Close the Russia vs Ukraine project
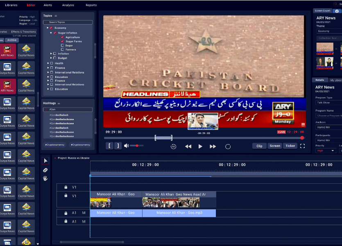Viewport: 342px width, 246px height. (x=55, y=158)
